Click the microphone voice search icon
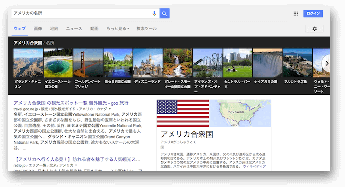Viewport: 345px width, 187px height. [x=154, y=13]
